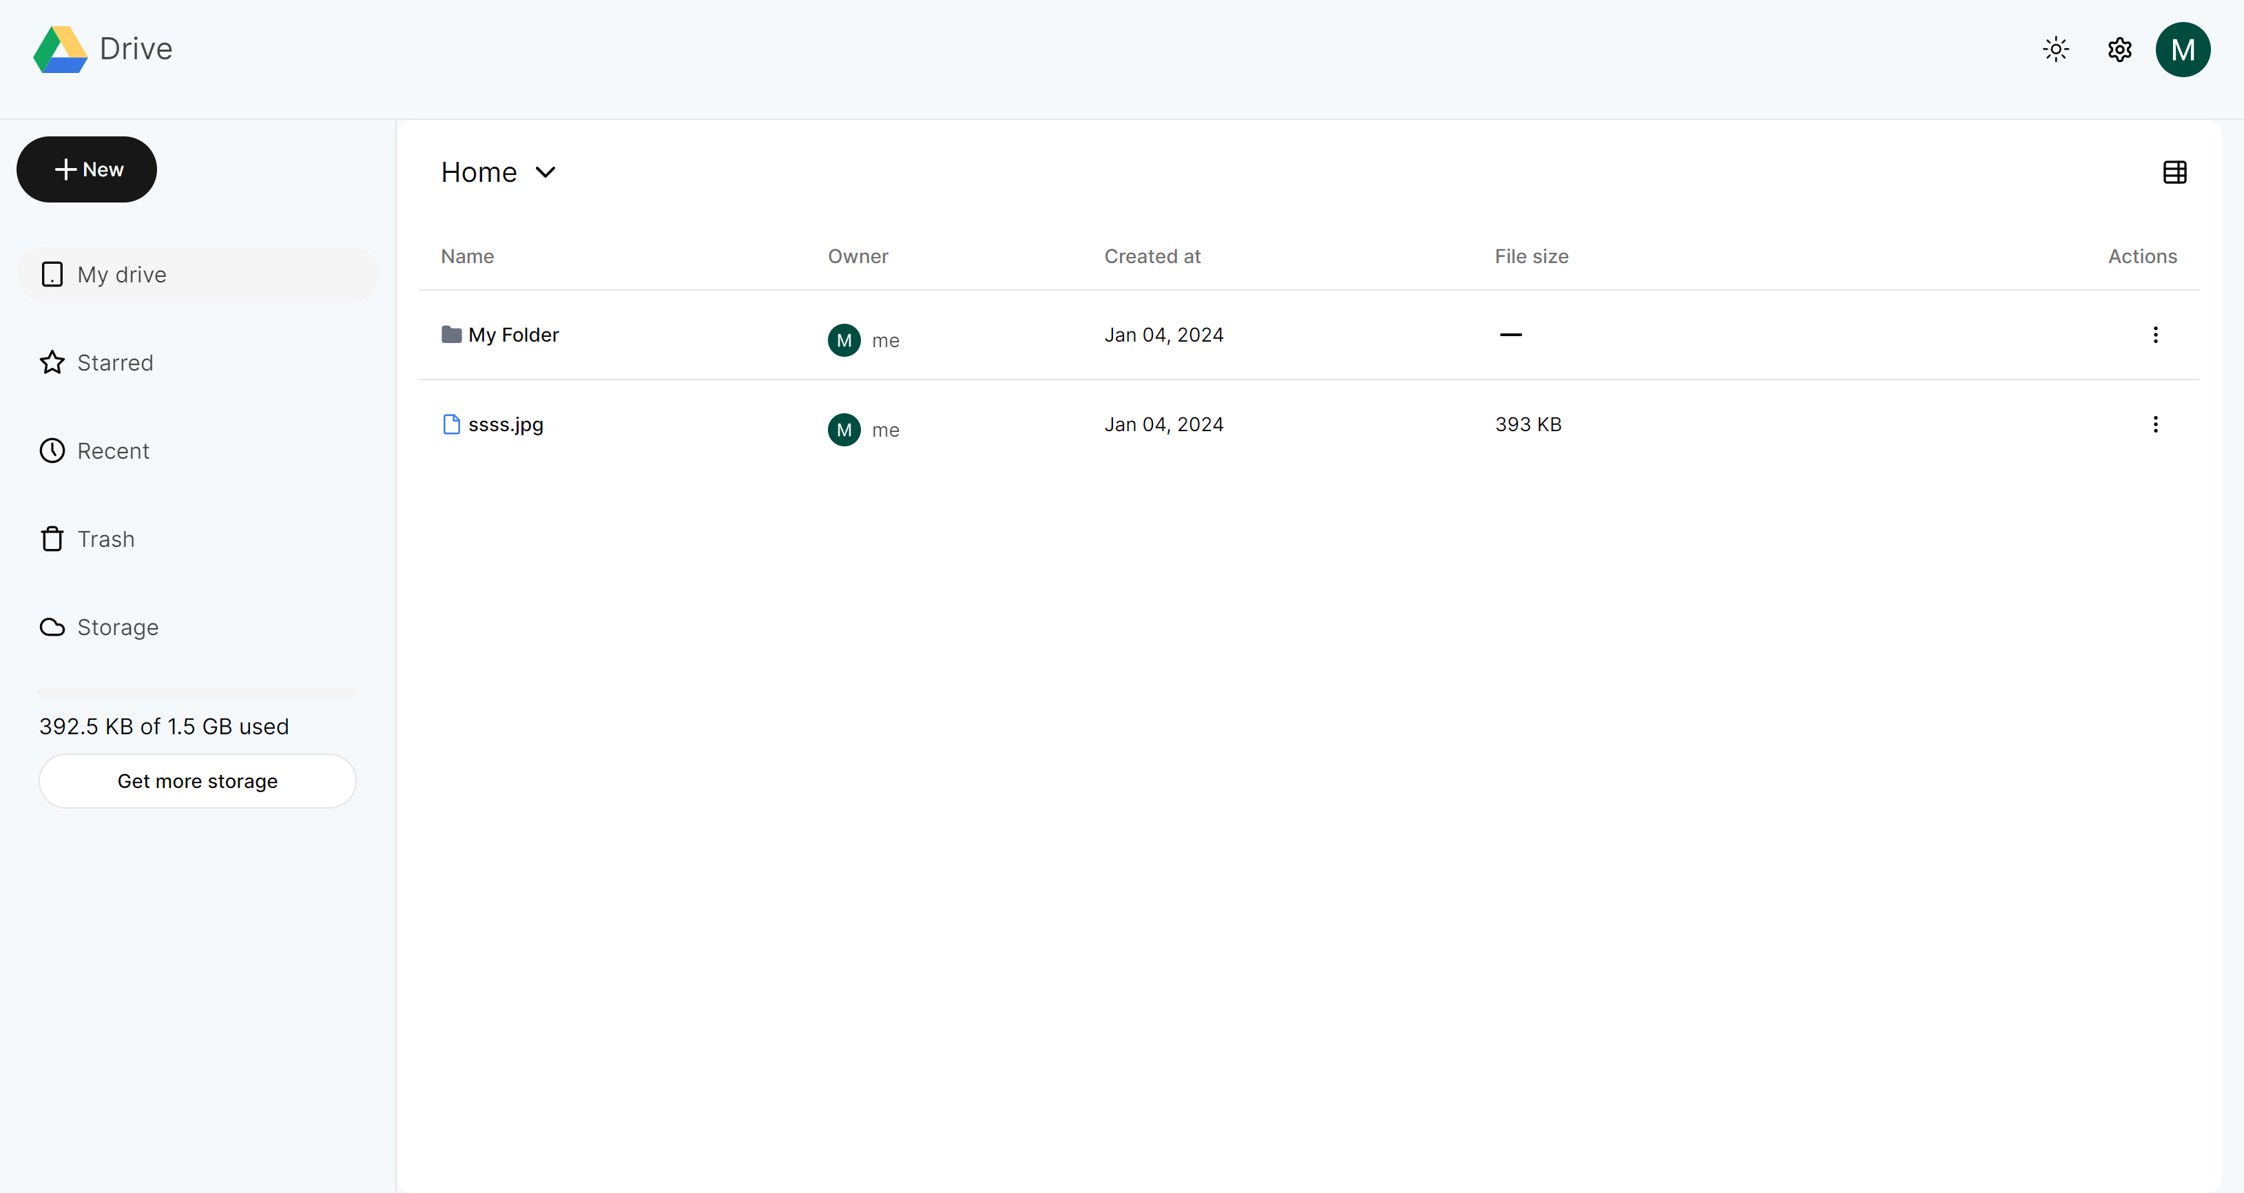The image size is (2244, 1193).
Task: Click the Google Drive logo icon
Action: [x=60, y=50]
